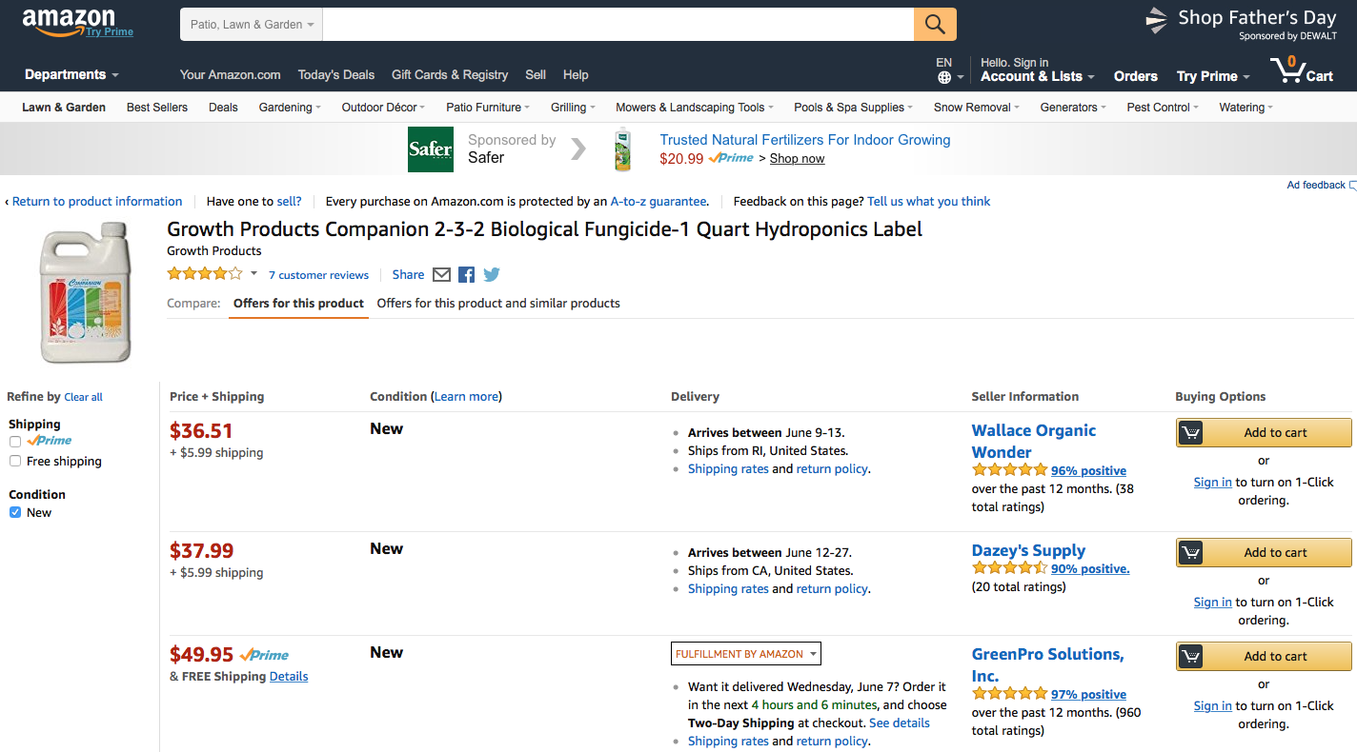The height and width of the screenshot is (752, 1357).
Task: Share product on Facebook icon
Action: (x=466, y=275)
